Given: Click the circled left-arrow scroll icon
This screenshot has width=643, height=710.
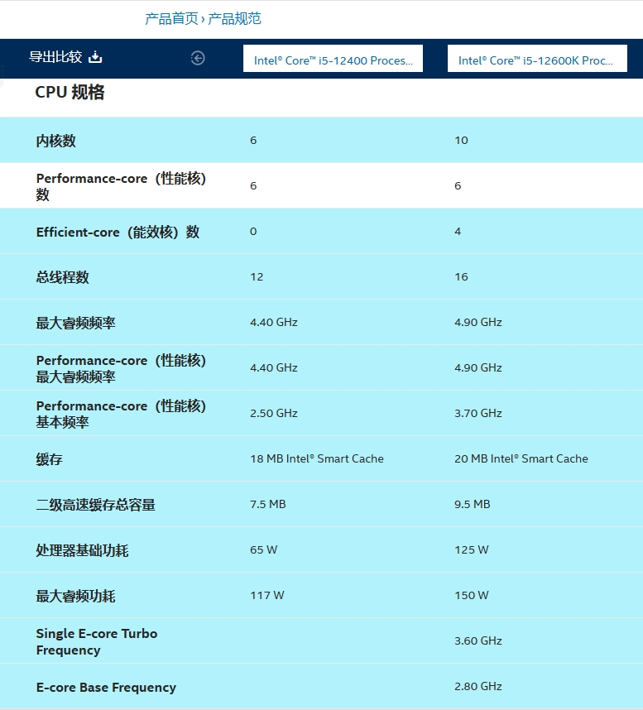Looking at the screenshot, I should pyautogui.click(x=198, y=58).
